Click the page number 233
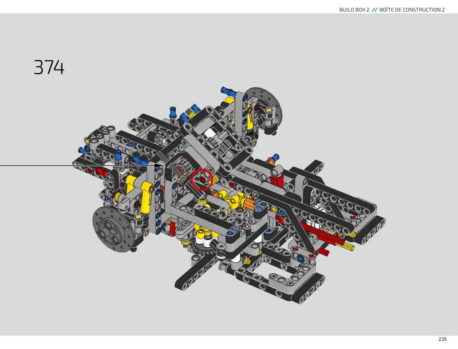The height and width of the screenshot is (349, 458). [442, 339]
